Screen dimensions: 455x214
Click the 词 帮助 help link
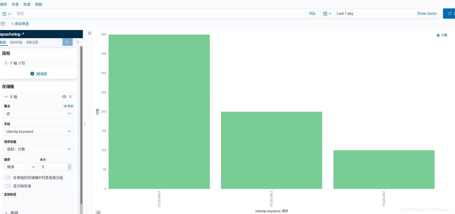[x=68, y=106]
